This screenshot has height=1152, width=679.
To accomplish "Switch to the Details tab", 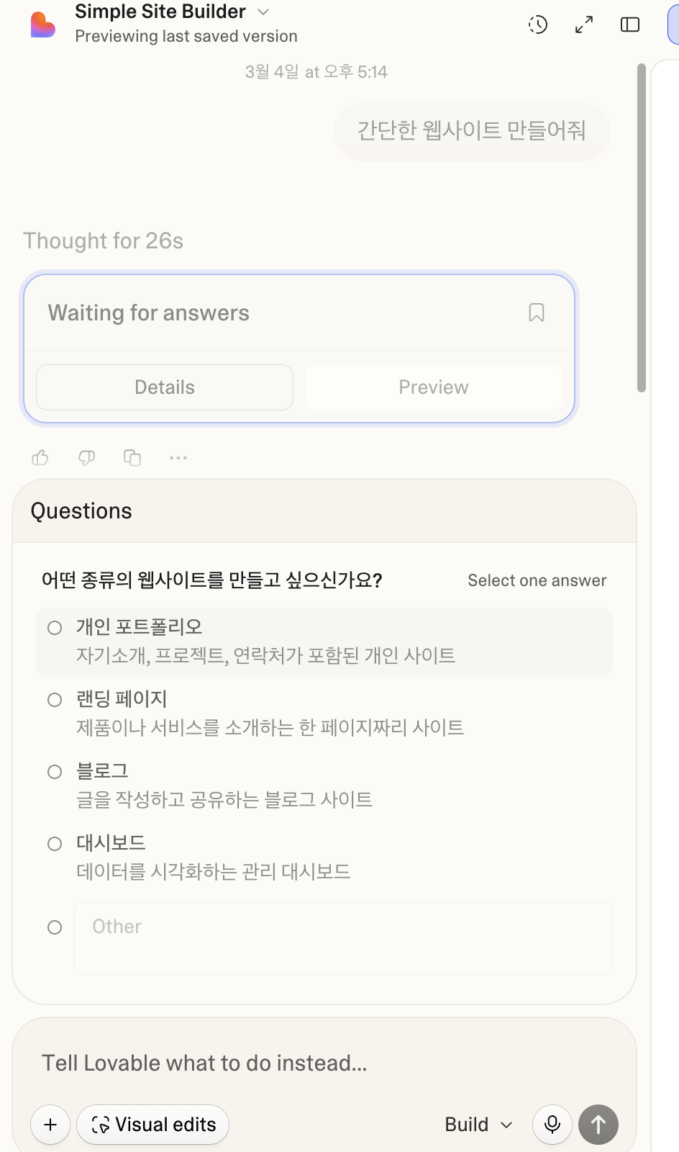I will pos(165,387).
